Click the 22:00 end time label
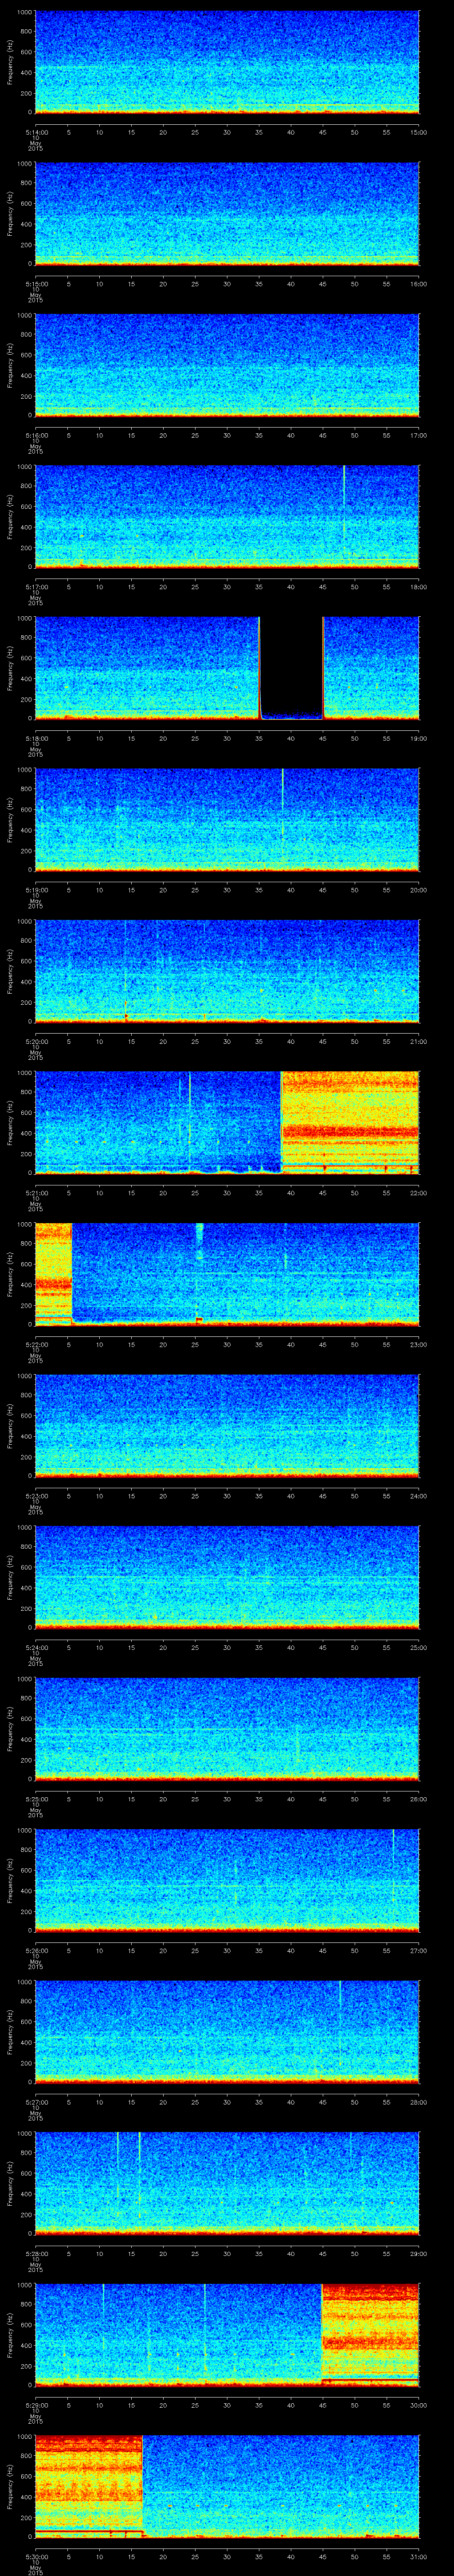 [419, 1193]
